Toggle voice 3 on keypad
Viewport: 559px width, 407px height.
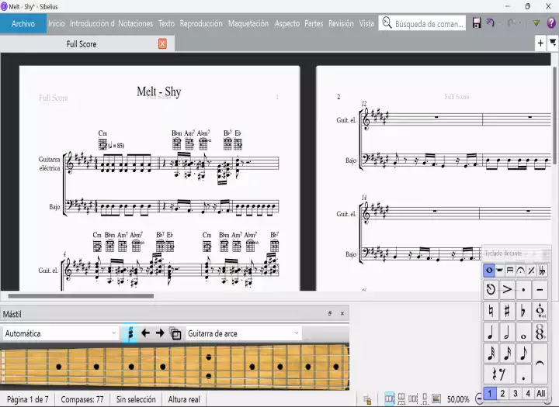click(516, 394)
